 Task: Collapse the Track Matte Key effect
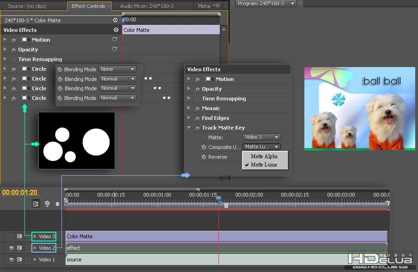[x=189, y=128]
